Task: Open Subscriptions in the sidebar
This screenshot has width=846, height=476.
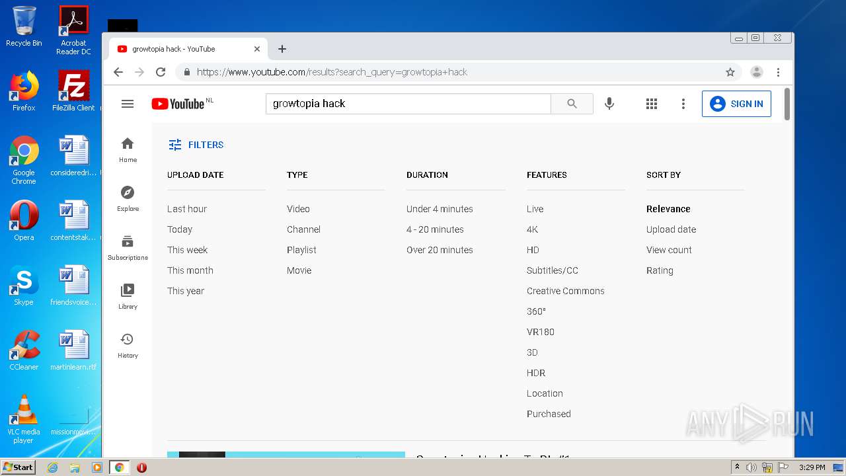Action: click(x=128, y=248)
